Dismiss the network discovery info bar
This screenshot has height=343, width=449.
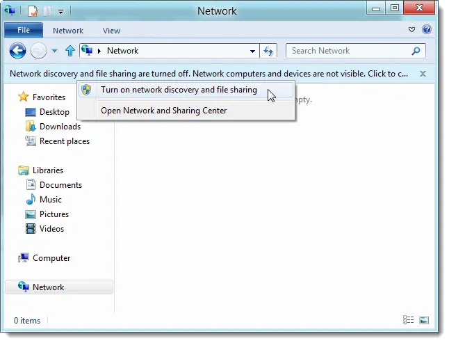(x=423, y=74)
